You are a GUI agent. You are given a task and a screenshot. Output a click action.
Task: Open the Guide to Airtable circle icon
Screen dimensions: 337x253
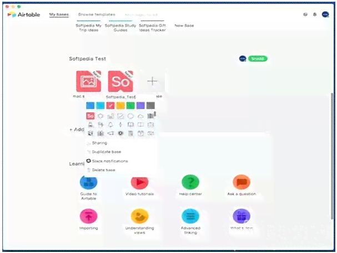[x=88, y=182]
